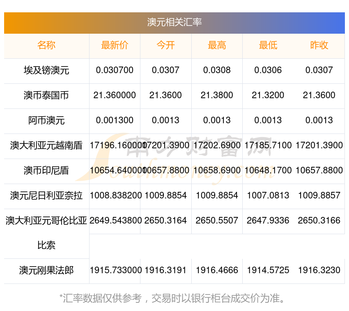Click previous close 1916.3230
The image size is (349, 311).
(319, 270)
